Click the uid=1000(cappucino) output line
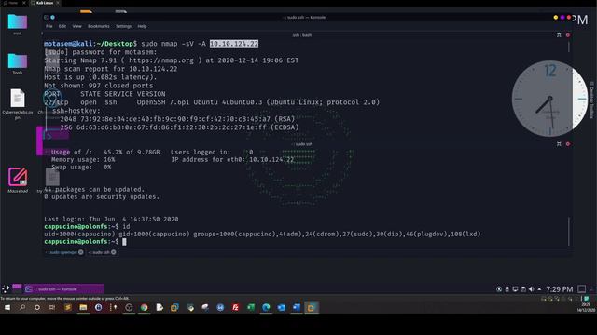Image resolution: width=597 pixels, height=335 pixels. coord(262,234)
